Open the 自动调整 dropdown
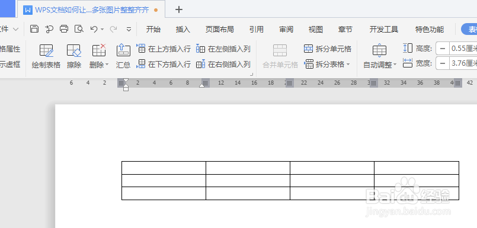 click(x=380, y=65)
